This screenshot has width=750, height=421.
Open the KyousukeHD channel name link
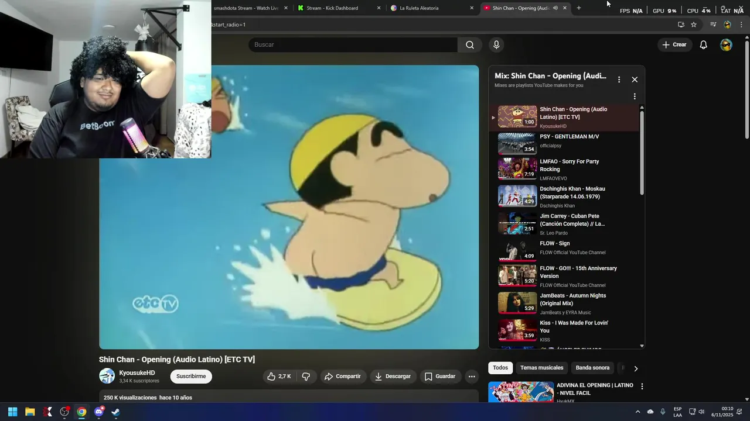click(x=137, y=373)
